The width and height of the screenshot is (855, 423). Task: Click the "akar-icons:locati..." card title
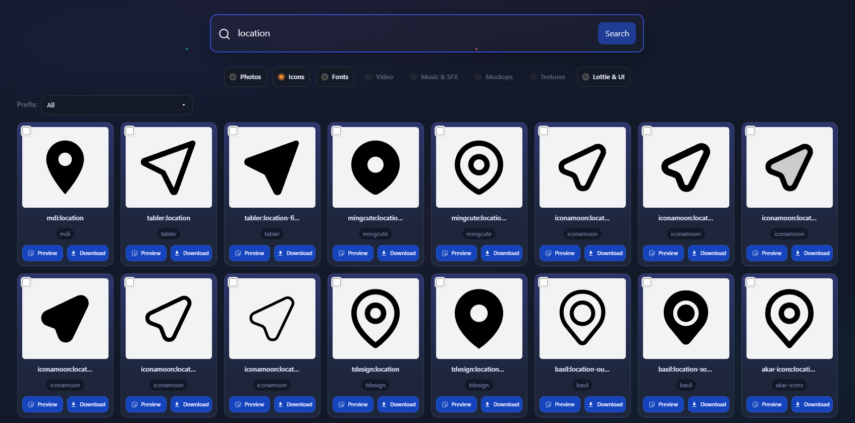click(x=788, y=370)
